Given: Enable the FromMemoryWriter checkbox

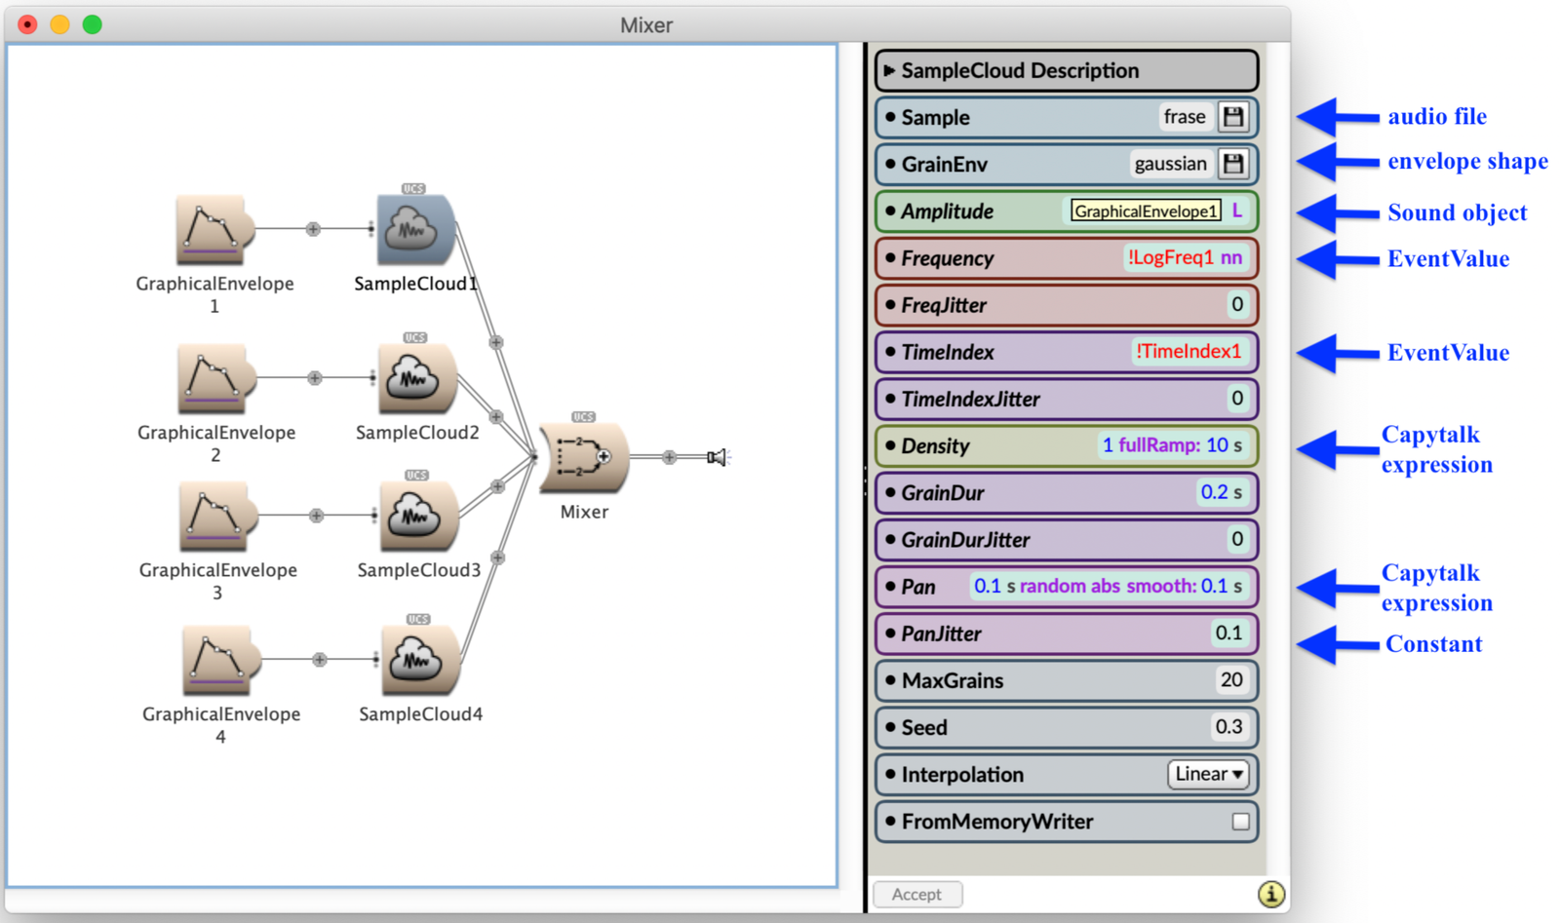Looking at the screenshot, I should point(1240,822).
